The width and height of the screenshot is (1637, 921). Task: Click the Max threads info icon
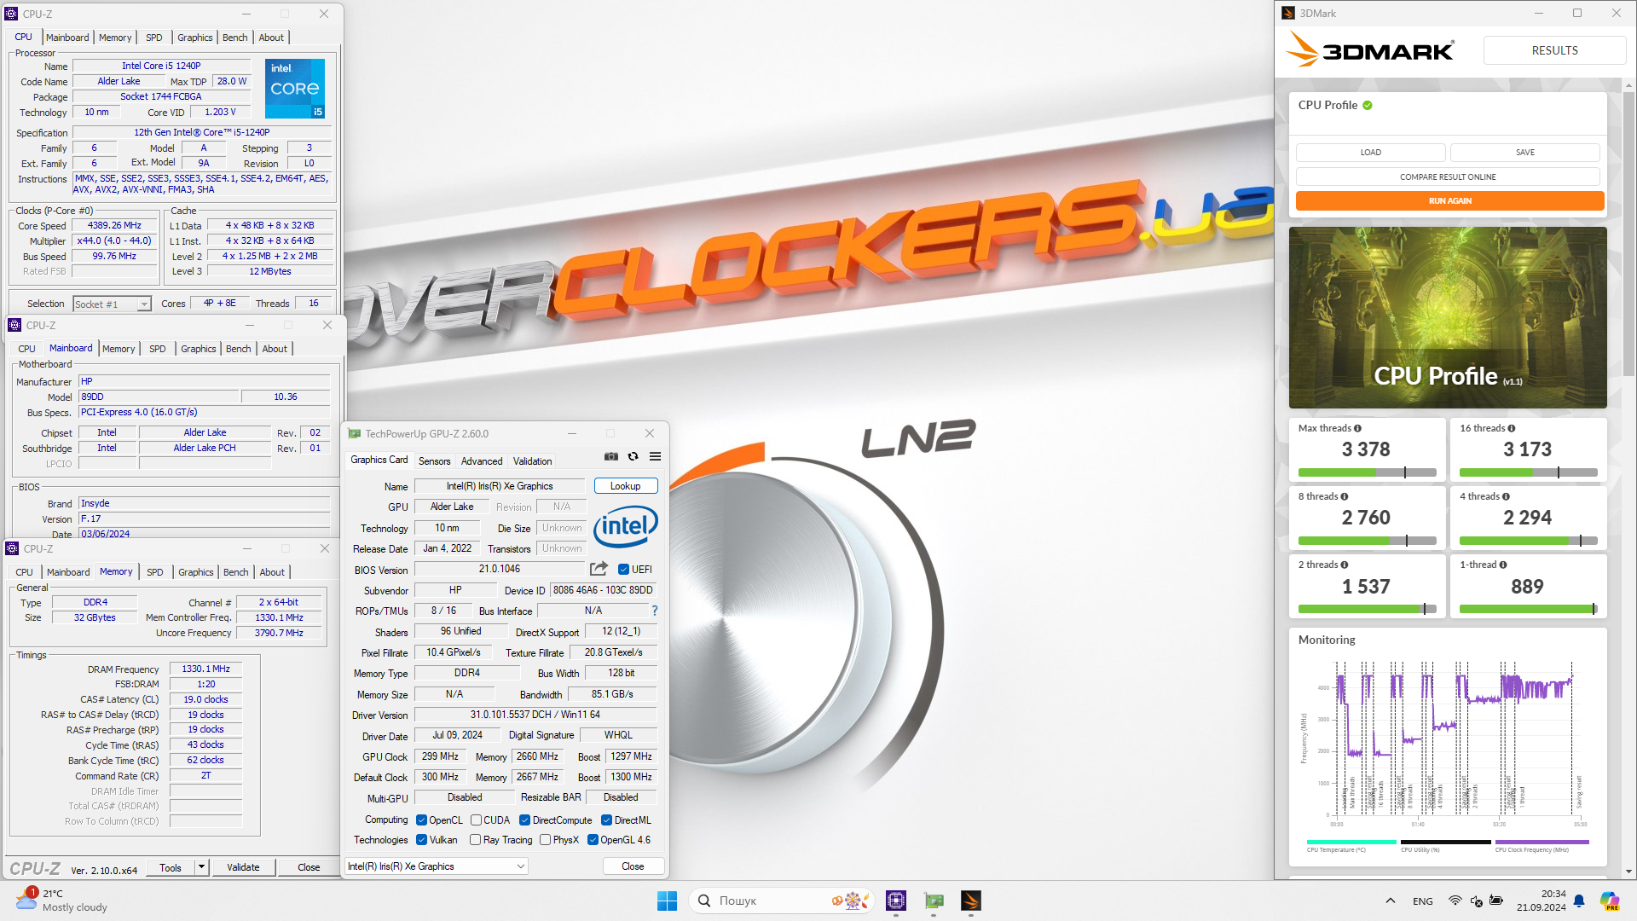tap(1357, 428)
